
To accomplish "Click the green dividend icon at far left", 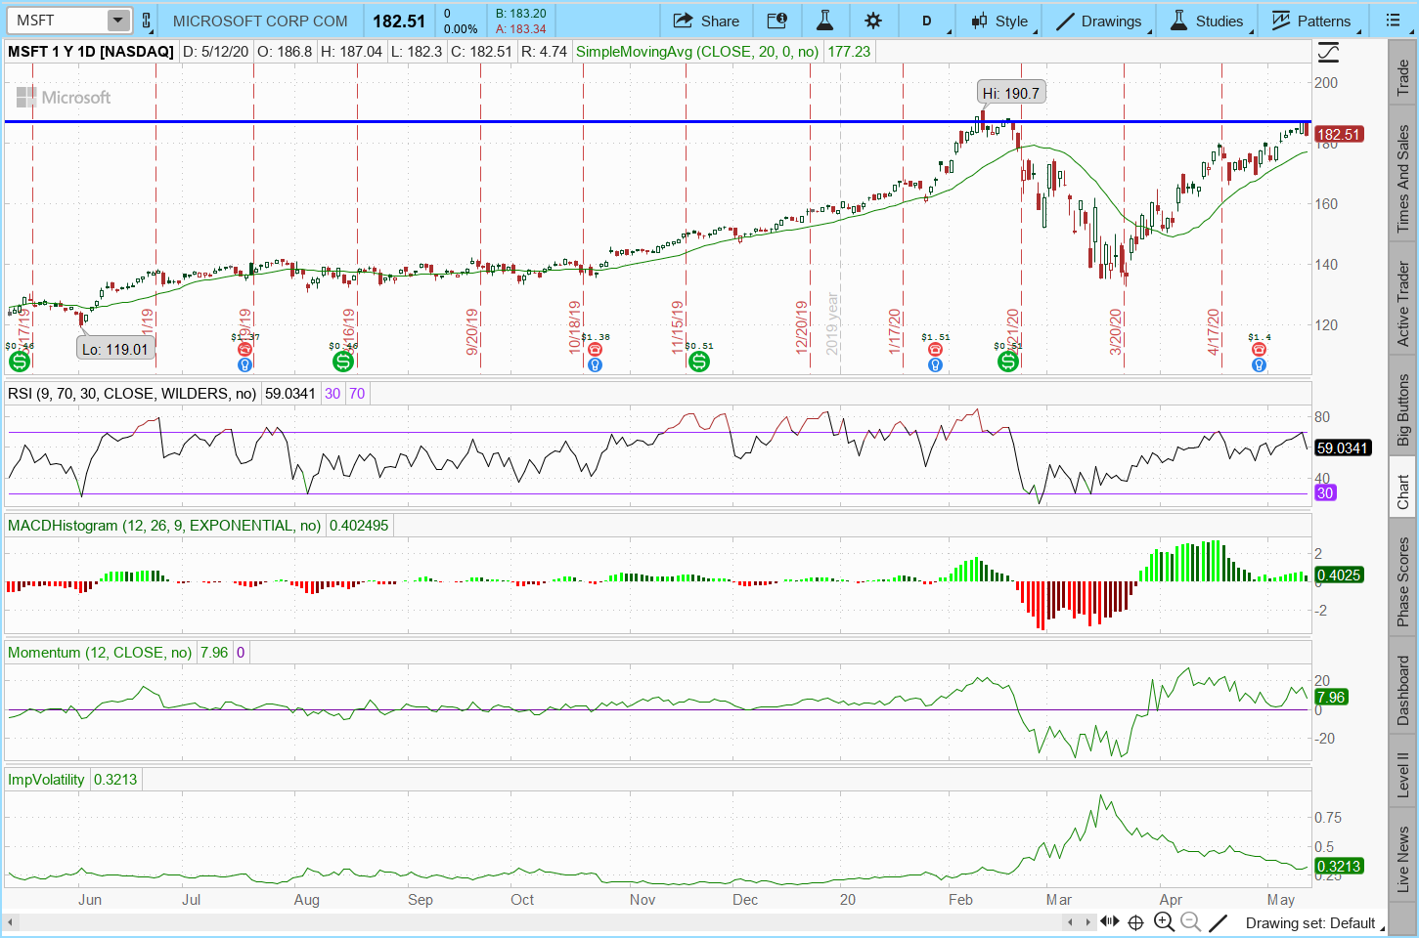I will click(20, 362).
